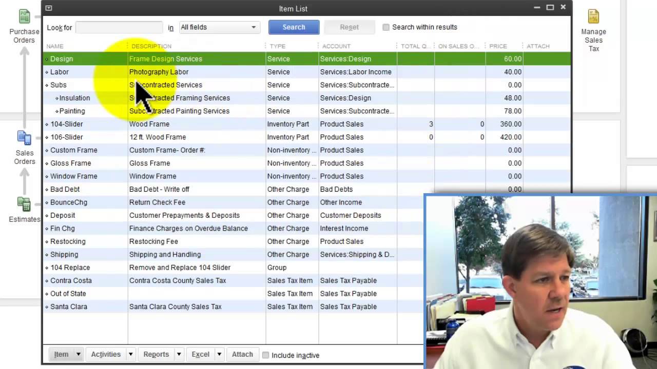Click Finance Charges on Overdue Balance description
657x369 pixels.
click(188, 229)
